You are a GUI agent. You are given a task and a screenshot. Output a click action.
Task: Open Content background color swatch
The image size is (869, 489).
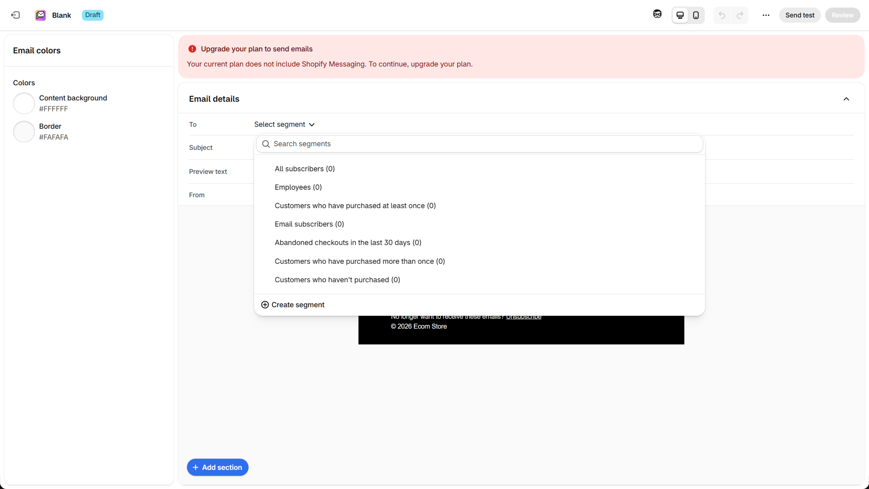24,103
